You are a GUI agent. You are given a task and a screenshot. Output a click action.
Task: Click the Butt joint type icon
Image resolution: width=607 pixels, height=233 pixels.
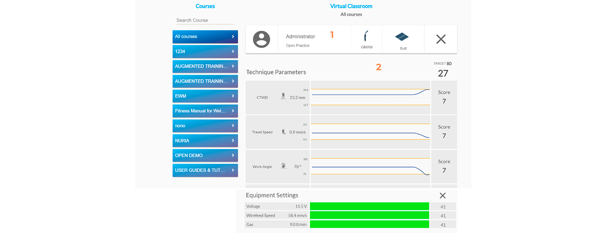(x=402, y=37)
